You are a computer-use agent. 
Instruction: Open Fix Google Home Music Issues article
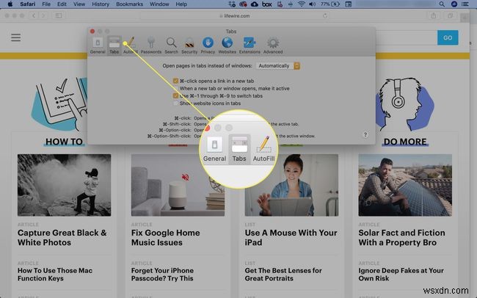pyautogui.click(x=166, y=237)
